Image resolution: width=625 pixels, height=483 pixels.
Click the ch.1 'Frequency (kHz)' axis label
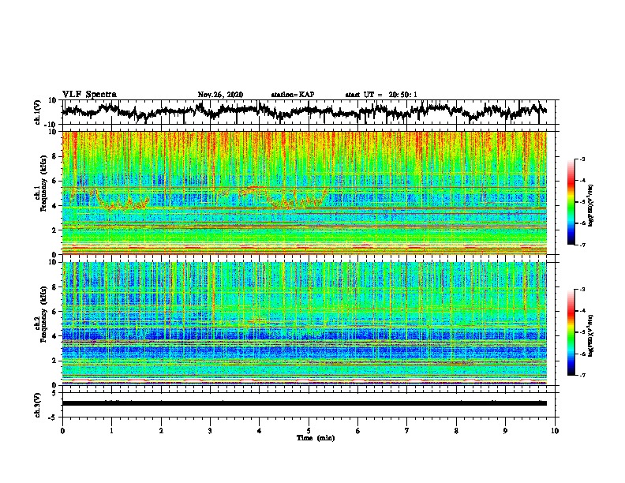41,184
